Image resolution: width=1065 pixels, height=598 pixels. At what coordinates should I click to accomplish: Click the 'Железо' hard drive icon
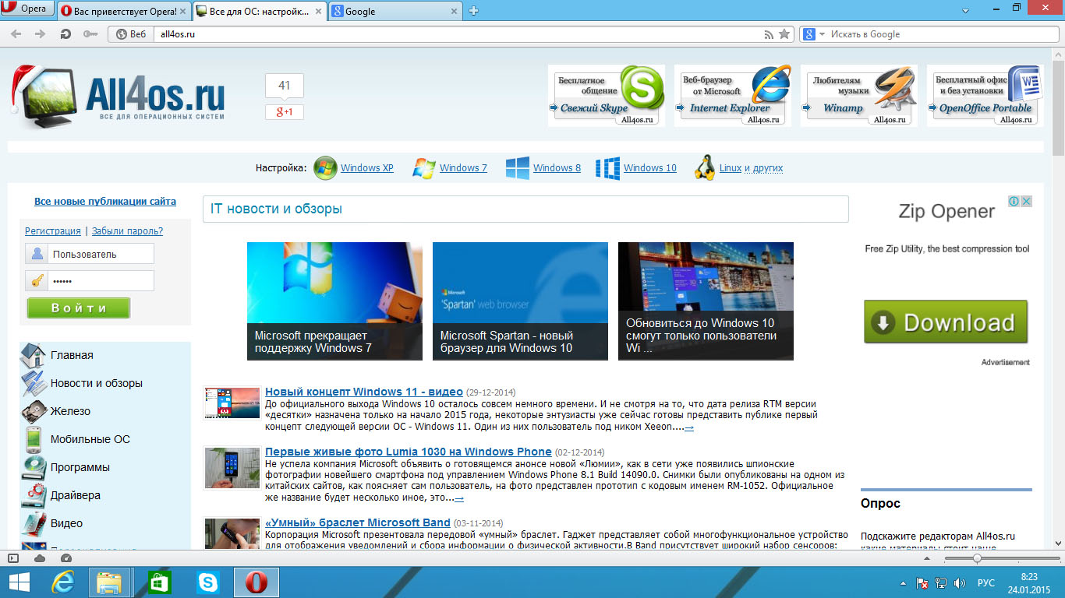click(x=34, y=411)
